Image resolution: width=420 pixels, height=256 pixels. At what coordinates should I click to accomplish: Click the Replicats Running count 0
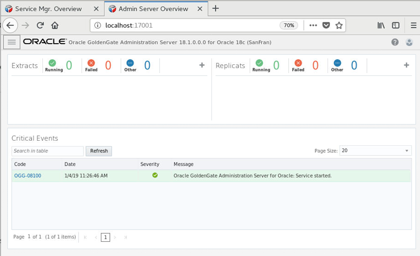[x=276, y=65]
